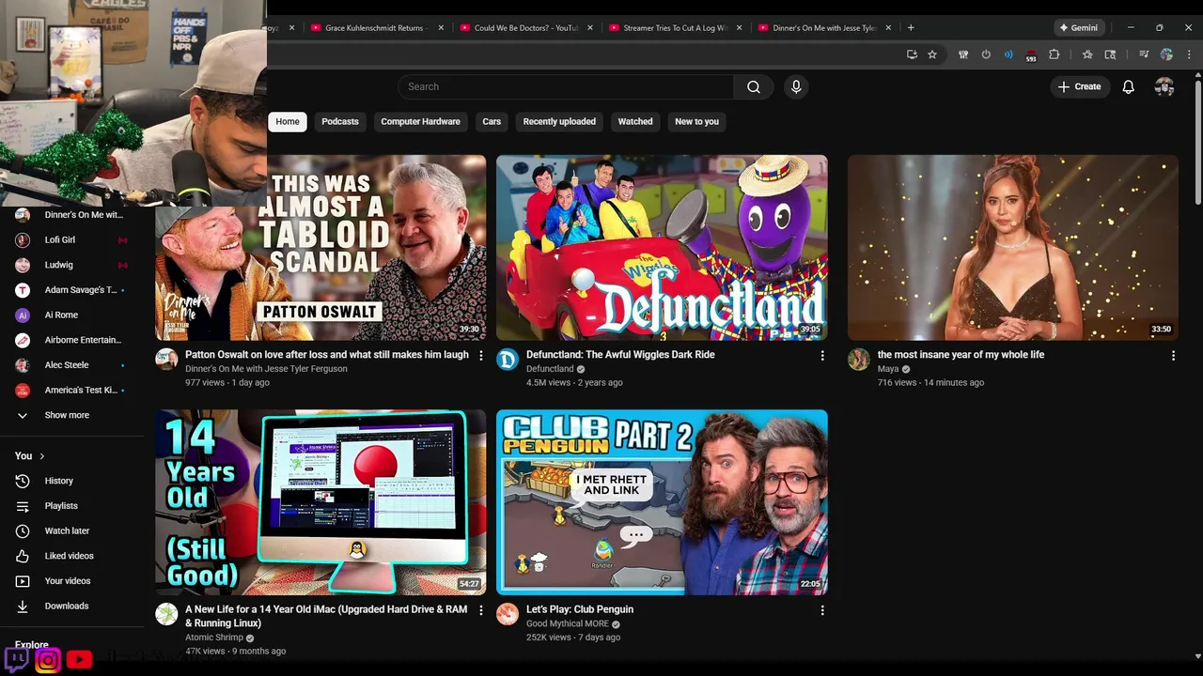This screenshot has height=676, width=1203.
Task: Open the tab search icon in toolbar
Action: (x=1110, y=54)
